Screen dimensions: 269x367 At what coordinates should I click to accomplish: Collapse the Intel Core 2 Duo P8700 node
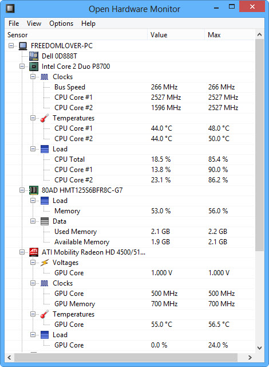tap(22, 67)
